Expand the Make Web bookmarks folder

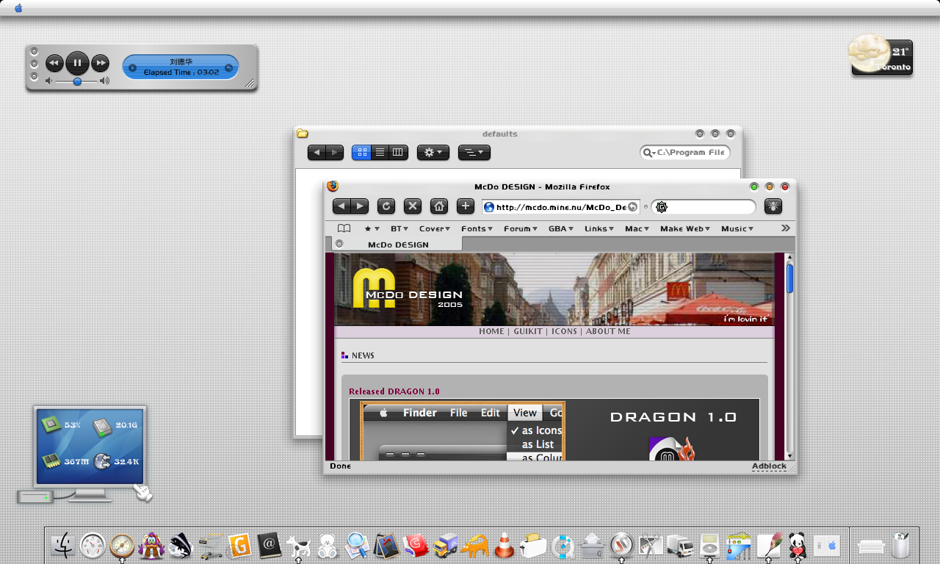[685, 228]
